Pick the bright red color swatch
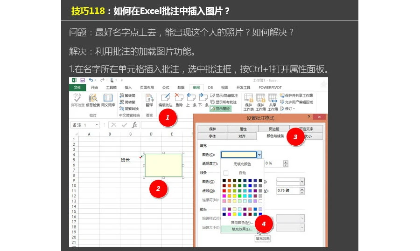This screenshot has width=420, height=251. pyautogui.click(x=224, y=190)
